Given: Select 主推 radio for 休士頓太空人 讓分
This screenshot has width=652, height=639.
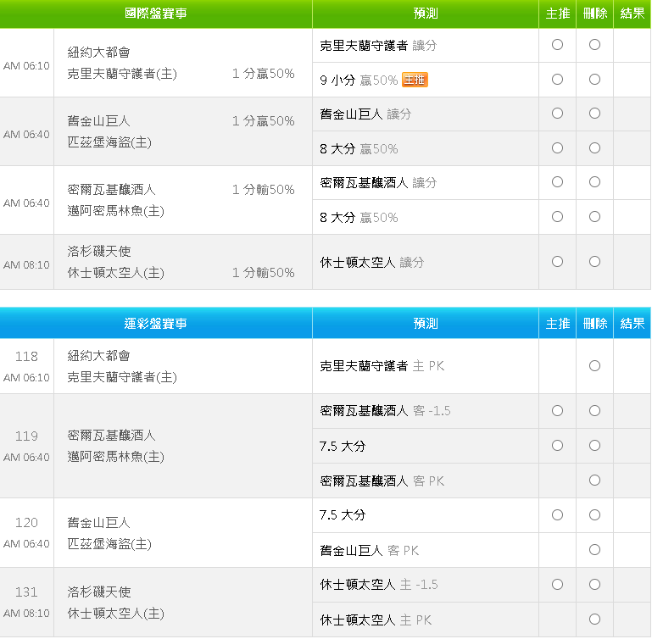Looking at the screenshot, I should 557,262.
